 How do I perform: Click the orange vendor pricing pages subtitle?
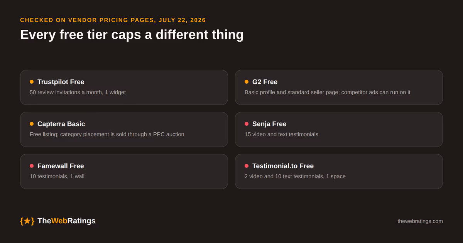pyautogui.click(x=113, y=20)
